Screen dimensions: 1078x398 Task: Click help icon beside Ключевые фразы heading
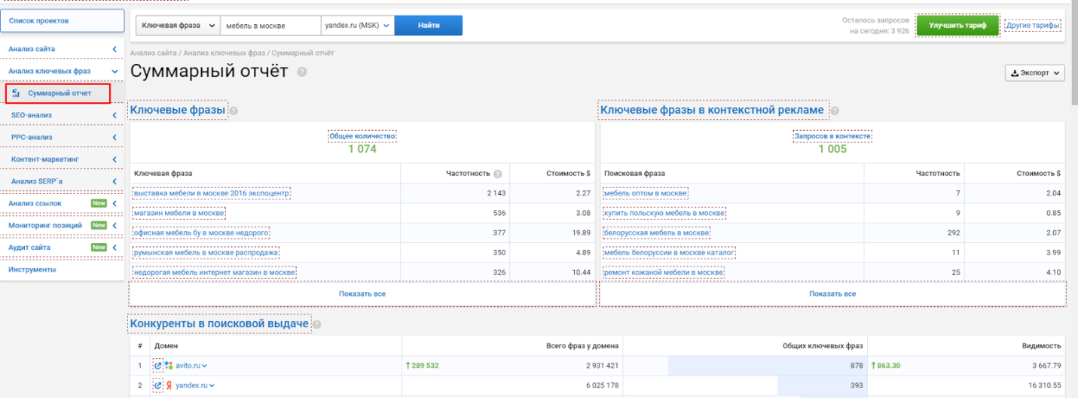click(234, 111)
